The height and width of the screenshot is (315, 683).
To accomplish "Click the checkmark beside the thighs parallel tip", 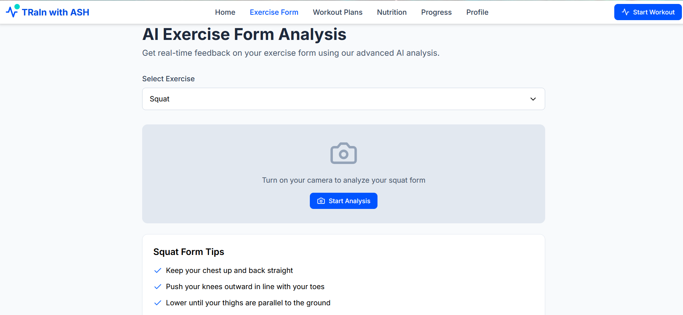I will [158, 303].
